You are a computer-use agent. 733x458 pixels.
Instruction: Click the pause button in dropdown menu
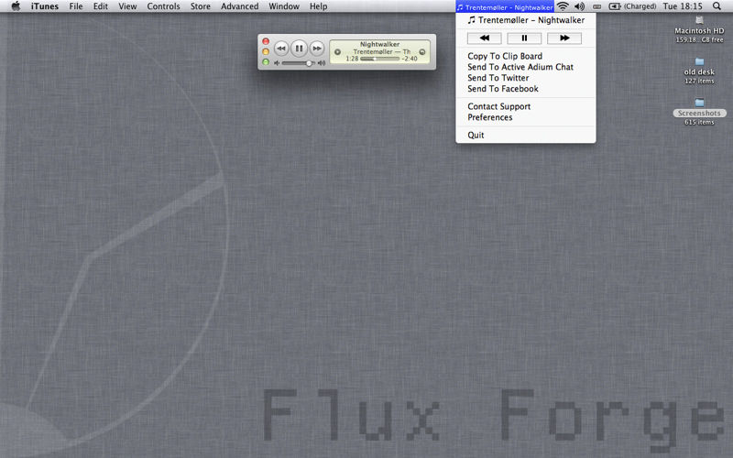(x=524, y=38)
